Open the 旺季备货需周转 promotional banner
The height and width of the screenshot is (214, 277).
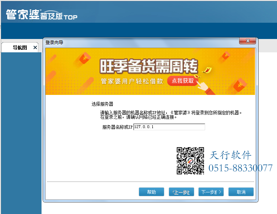coord(150,71)
